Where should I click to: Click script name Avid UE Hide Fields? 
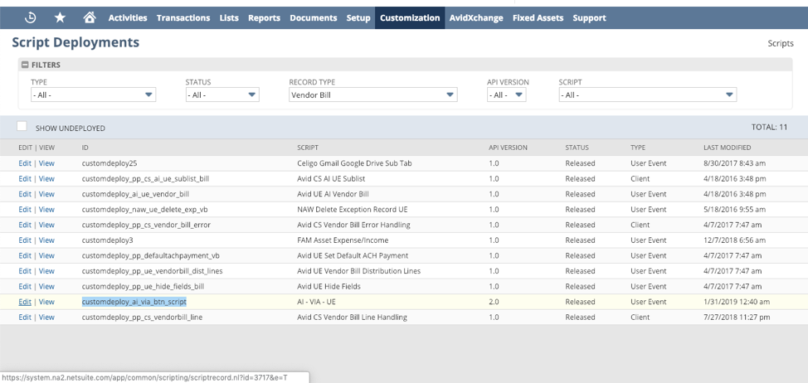(329, 286)
